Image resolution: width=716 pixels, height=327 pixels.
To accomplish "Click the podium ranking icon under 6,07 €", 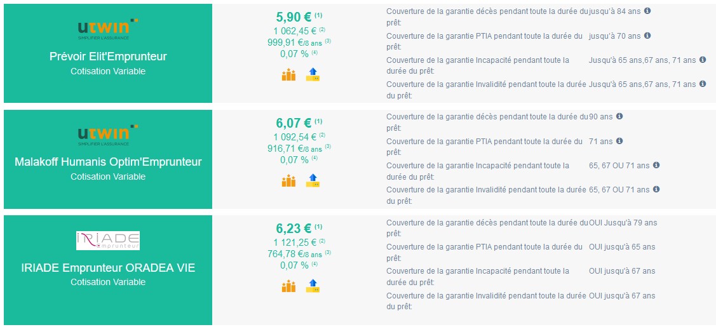I will (288, 180).
